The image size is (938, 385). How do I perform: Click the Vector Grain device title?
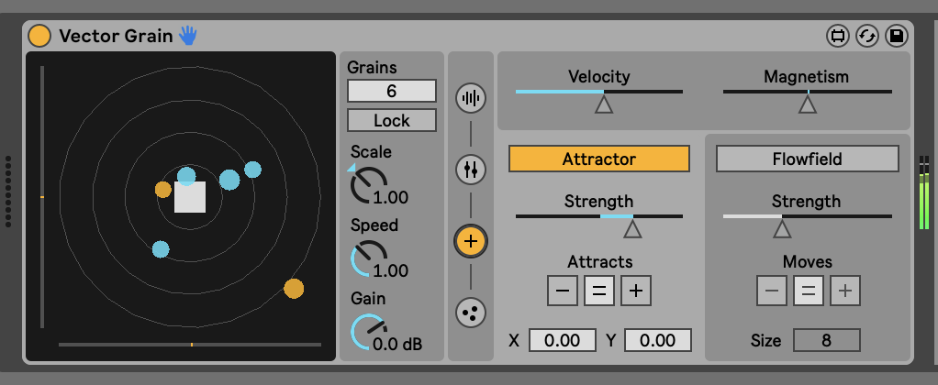click(x=116, y=36)
